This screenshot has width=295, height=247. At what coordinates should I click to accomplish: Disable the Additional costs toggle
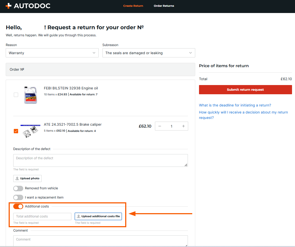18,206
